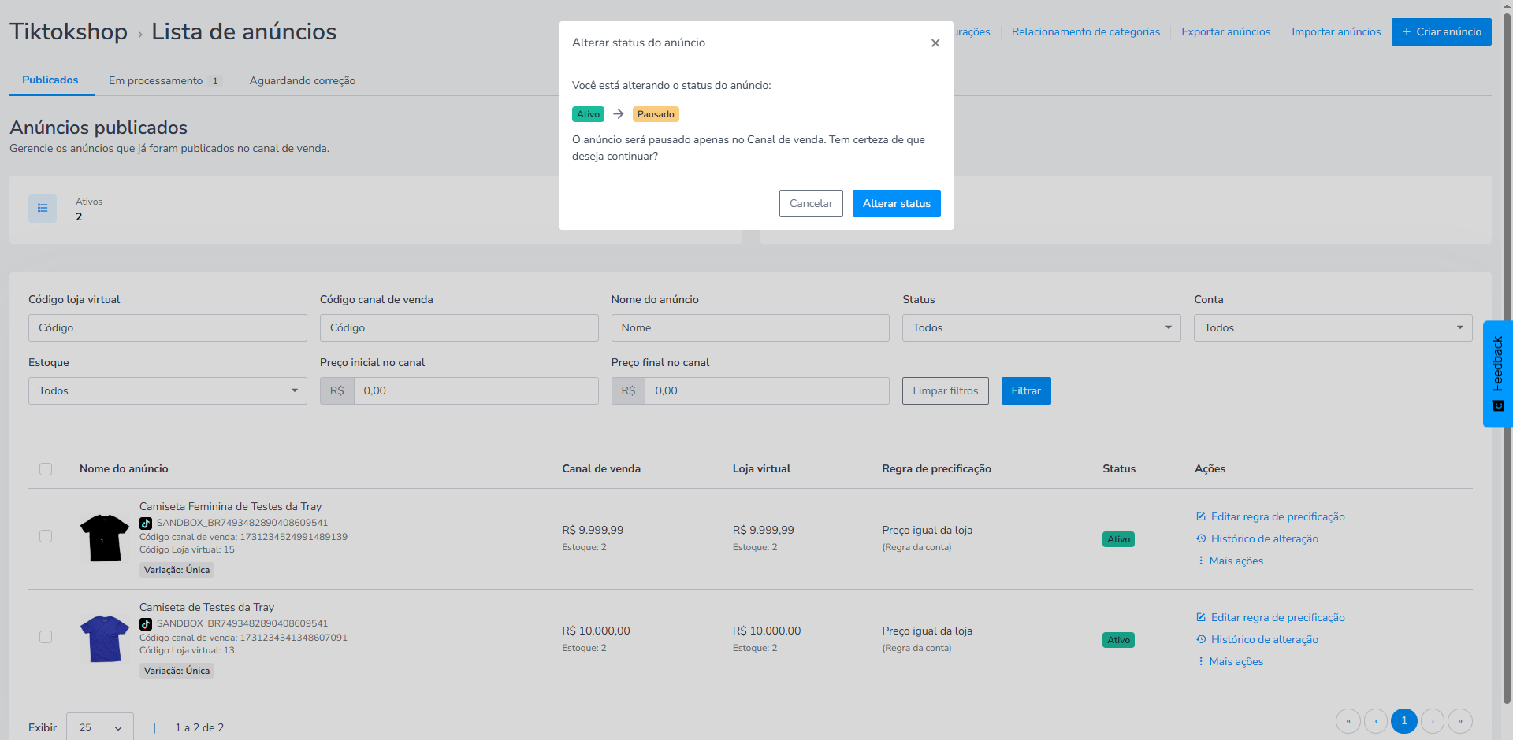Edit pricing rule for Camiseta Feminina row
1513x740 pixels.
click(1270, 516)
